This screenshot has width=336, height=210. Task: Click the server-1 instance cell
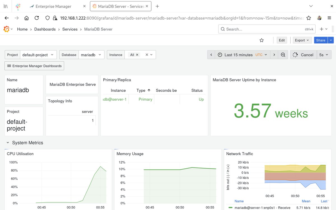click(115, 99)
